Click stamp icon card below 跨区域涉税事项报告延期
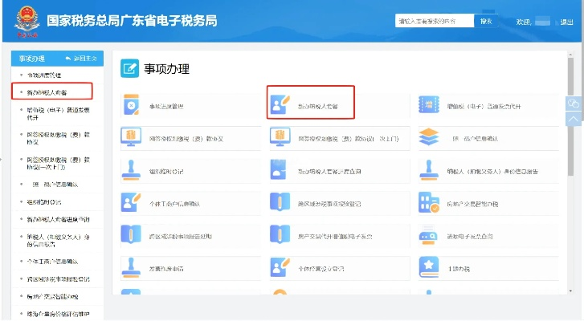Screen dimensions: 584x321 (131, 267)
